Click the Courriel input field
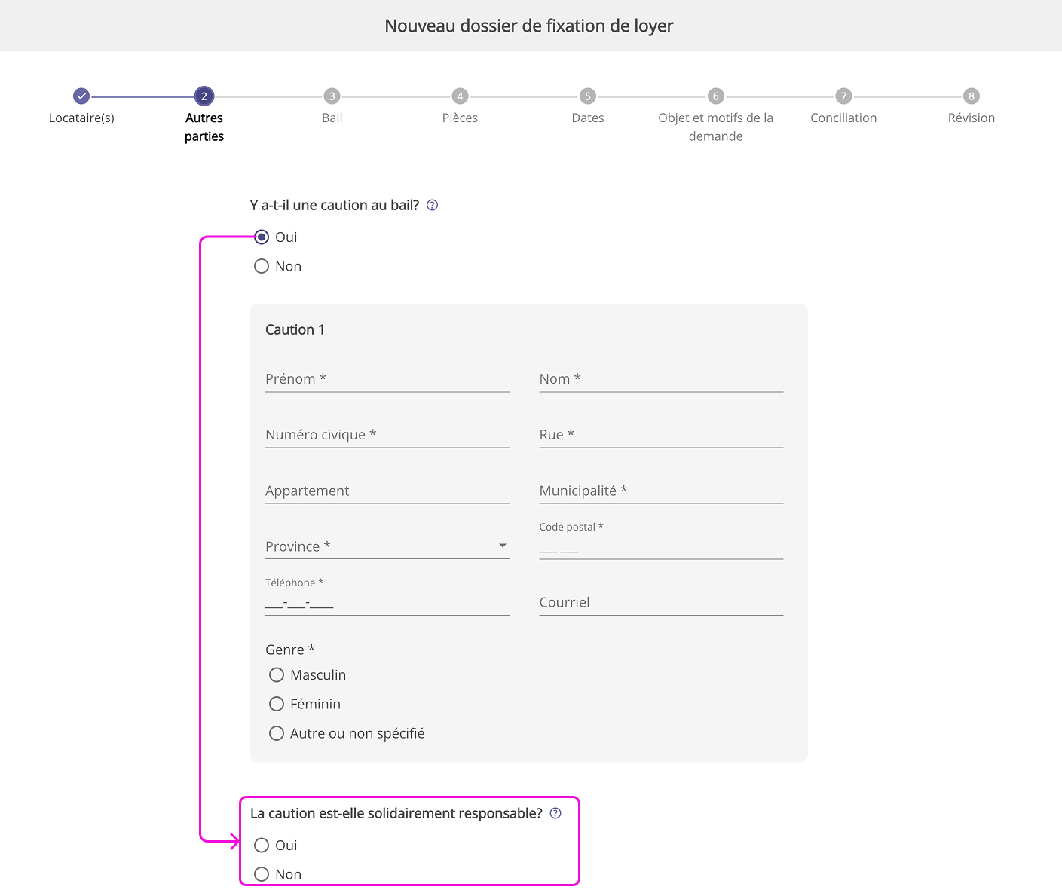Image resolution: width=1062 pixels, height=893 pixels. coord(660,602)
